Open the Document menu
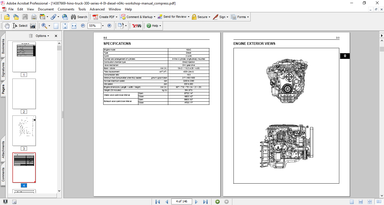The width and height of the screenshot is (384, 205). point(46,9)
